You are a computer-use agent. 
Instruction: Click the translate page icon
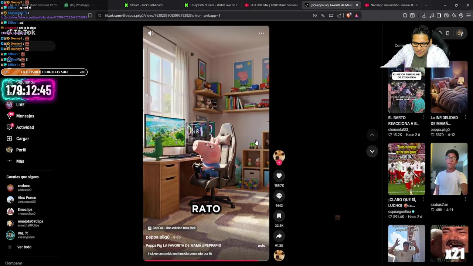tap(323, 16)
